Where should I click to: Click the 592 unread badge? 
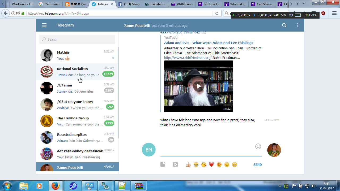[110, 107]
